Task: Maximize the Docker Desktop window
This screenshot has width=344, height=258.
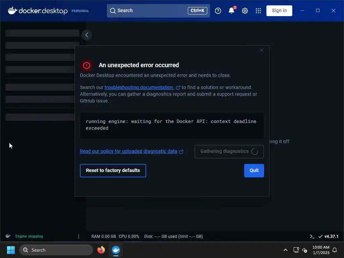Action: [318, 10]
